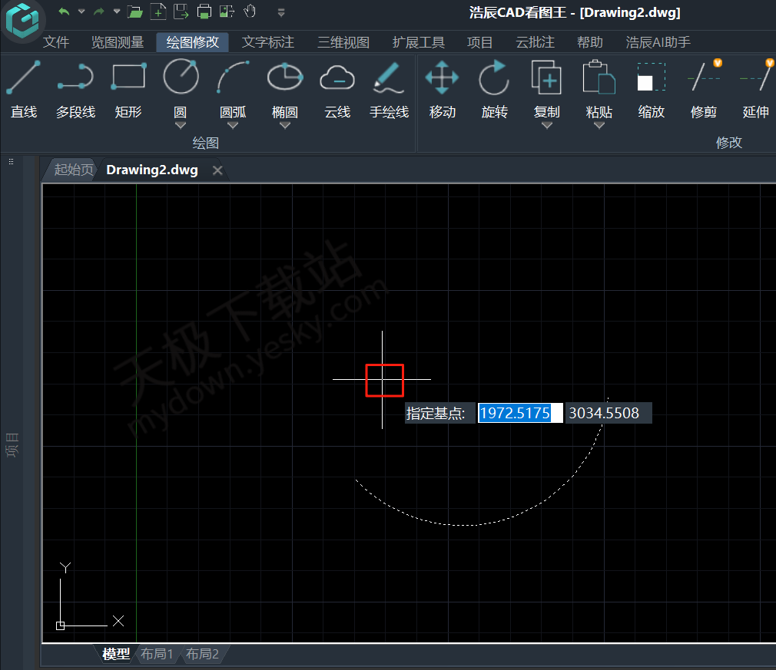The height and width of the screenshot is (670, 776).
Task: Click the 缩放 scale tool
Action: (651, 89)
